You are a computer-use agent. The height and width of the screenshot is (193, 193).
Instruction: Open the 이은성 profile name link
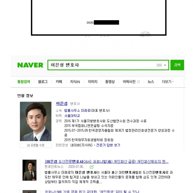(x=62, y=103)
